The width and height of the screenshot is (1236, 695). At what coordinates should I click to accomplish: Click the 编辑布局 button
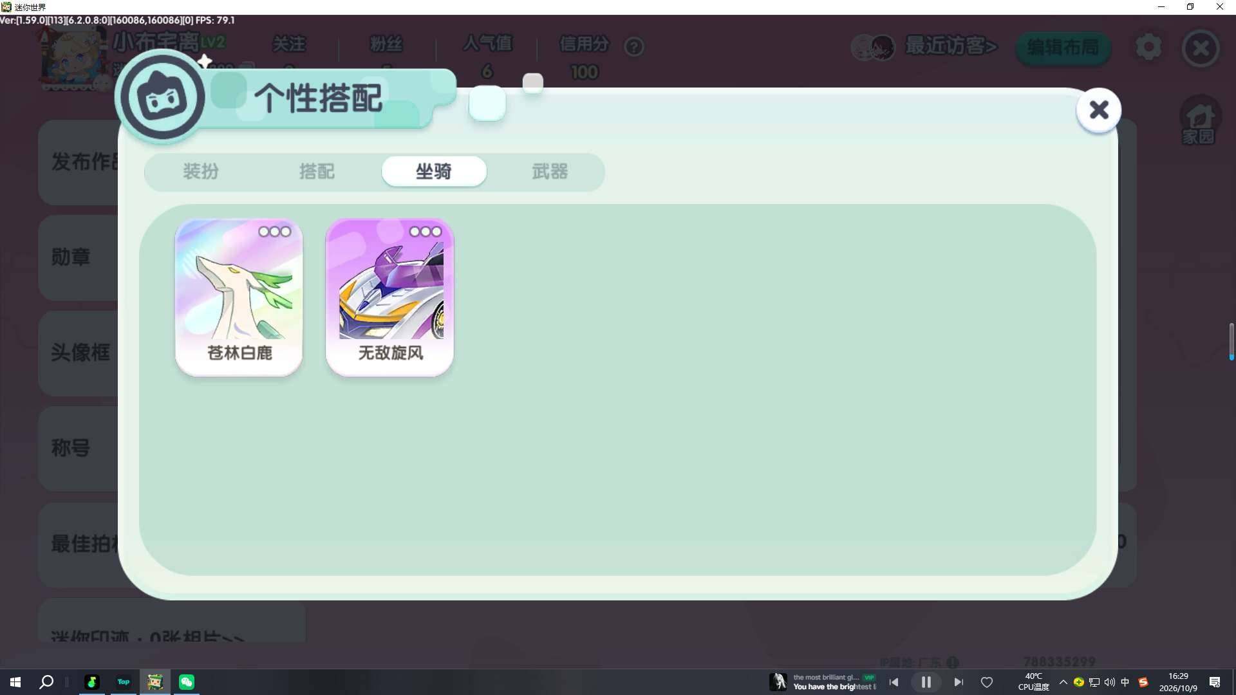1063,48
